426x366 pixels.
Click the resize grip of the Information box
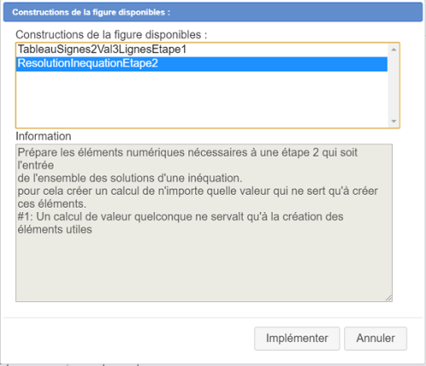[x=389, y=298]
